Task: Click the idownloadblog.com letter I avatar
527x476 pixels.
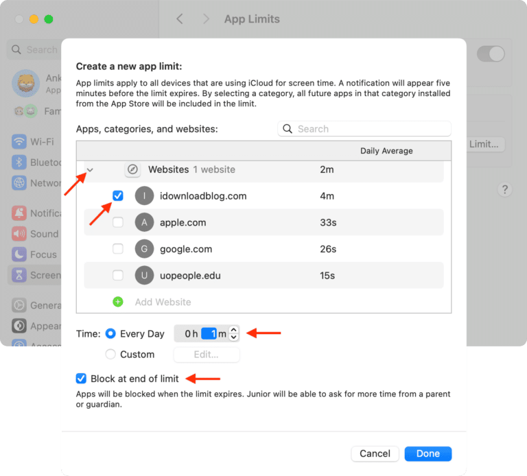Action: pos(144,195)
